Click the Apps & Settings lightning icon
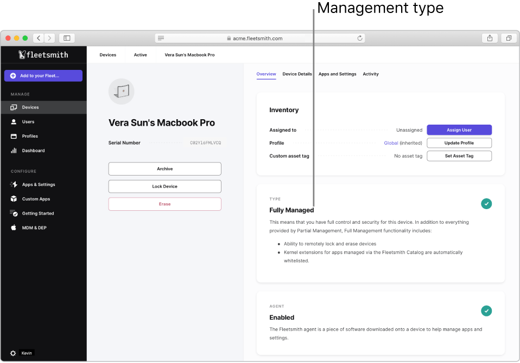 [14, 185]
